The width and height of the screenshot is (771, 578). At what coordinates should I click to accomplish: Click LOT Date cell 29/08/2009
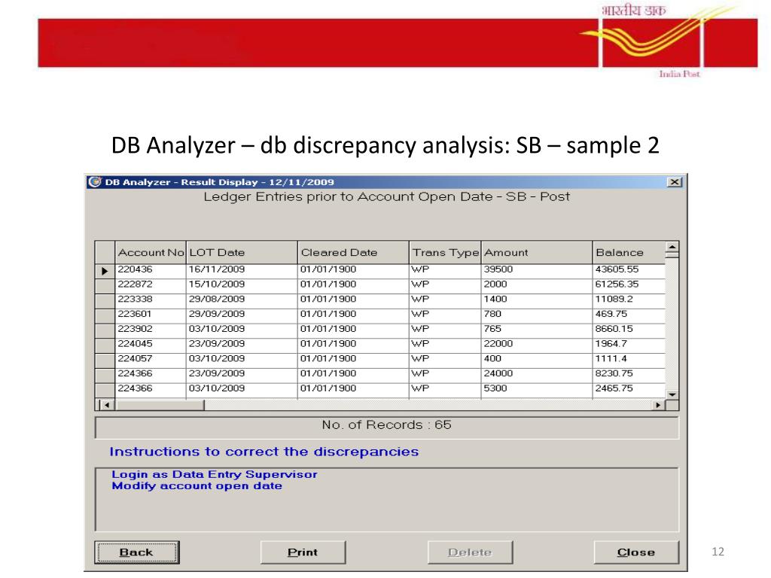(x=242, y=300)
